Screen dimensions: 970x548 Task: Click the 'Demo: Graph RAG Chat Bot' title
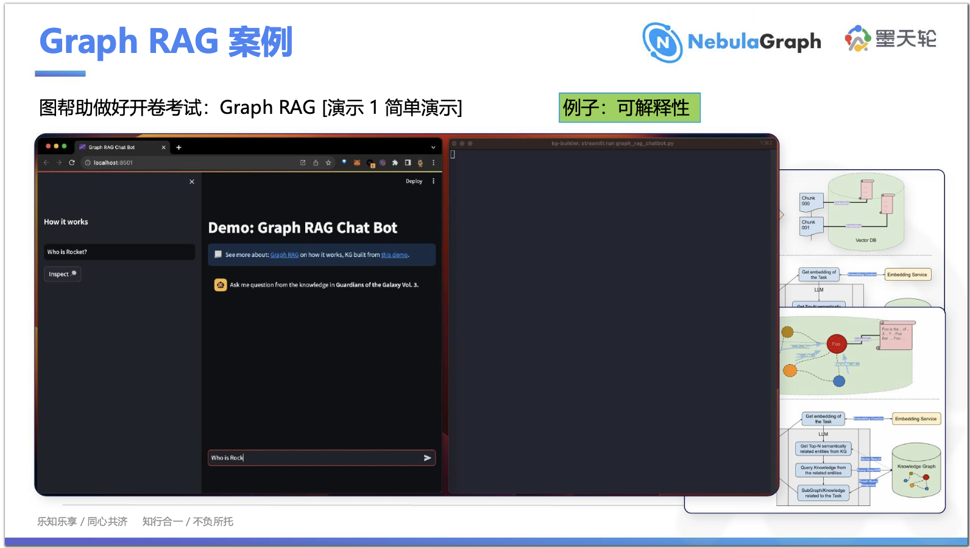point(303,228)
